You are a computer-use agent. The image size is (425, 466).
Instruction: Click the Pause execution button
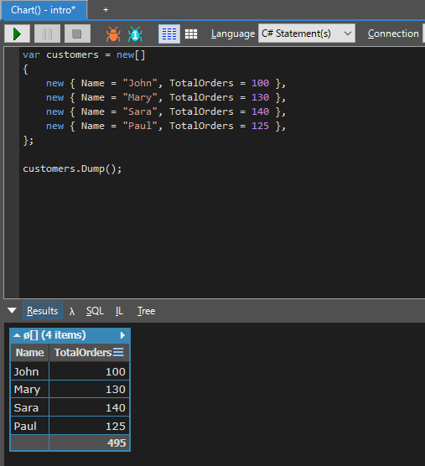pos(47,34)
